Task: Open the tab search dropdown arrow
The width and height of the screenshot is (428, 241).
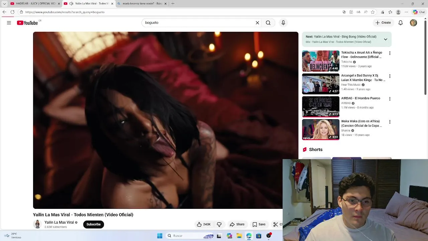Action: (4, 4)
